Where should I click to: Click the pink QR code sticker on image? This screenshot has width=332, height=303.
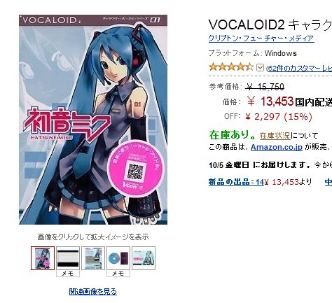137,168
